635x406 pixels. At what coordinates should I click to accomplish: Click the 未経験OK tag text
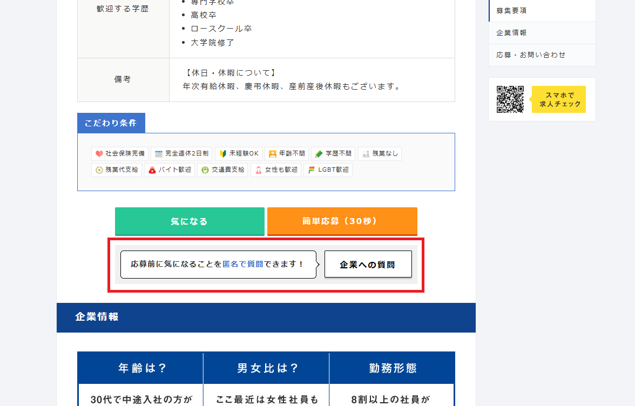244,154
